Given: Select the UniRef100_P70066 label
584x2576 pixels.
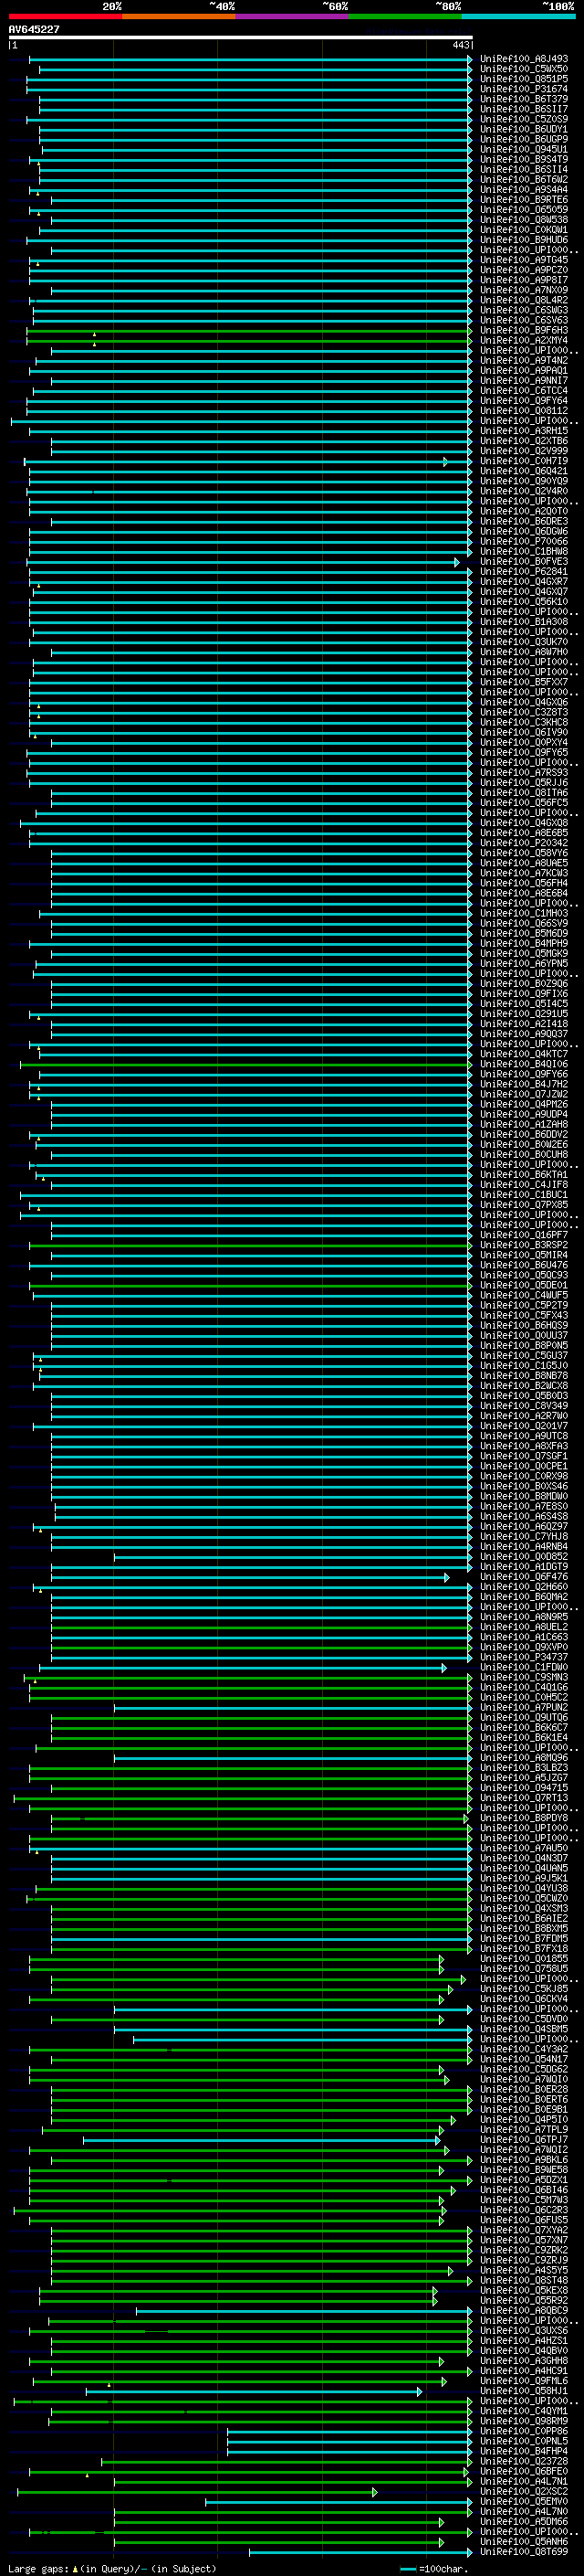Looking at the screenshot, I should [523, 542].
